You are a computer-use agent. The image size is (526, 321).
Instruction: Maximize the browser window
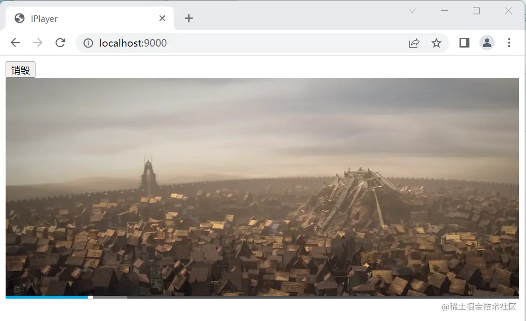tap(477, 11)
